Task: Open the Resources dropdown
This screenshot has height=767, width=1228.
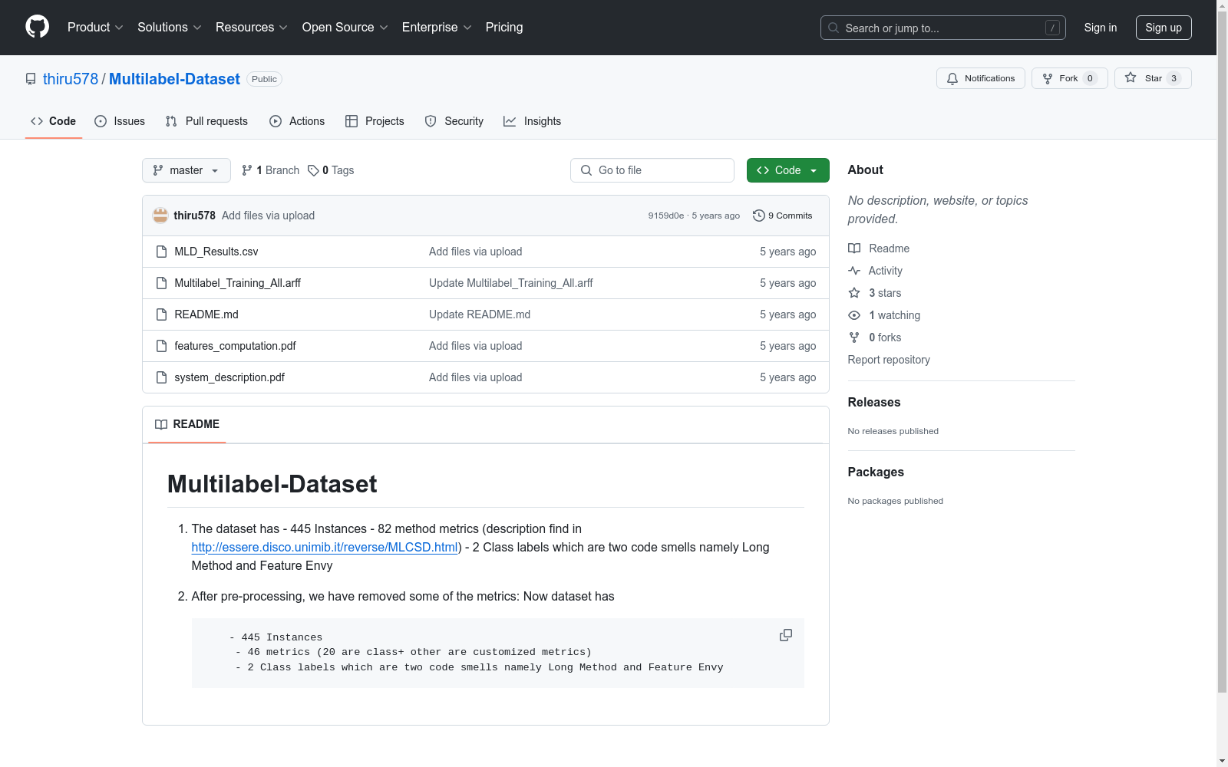Action: (x=252, y=28)
